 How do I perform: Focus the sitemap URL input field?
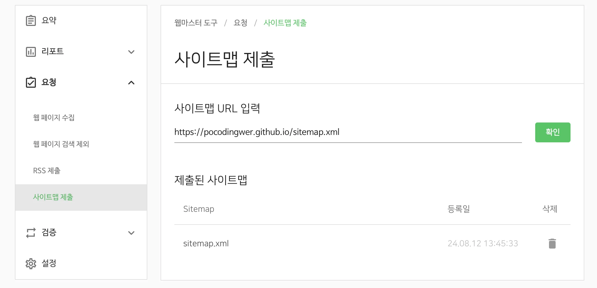tap(348, 132)
